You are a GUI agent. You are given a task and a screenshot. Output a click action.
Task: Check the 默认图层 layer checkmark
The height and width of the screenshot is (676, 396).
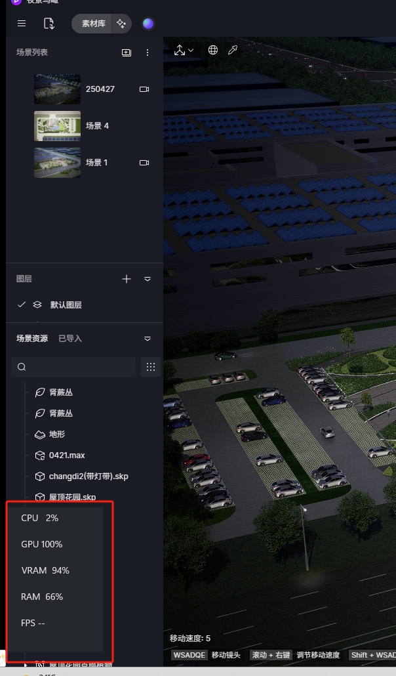click(22, 305)
